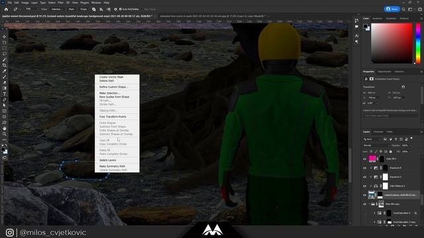Toggle layer filtering on/off switch
The height and width of the screenshot is (238, 424).
[x=411, y=138]
